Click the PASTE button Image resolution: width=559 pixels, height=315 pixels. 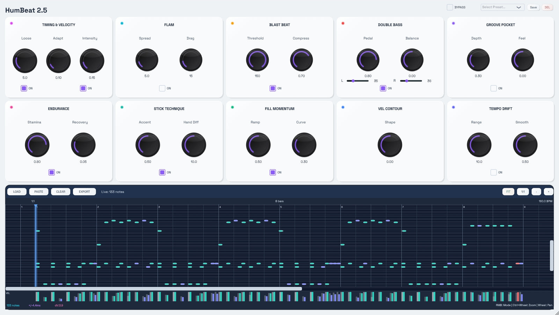39,192
